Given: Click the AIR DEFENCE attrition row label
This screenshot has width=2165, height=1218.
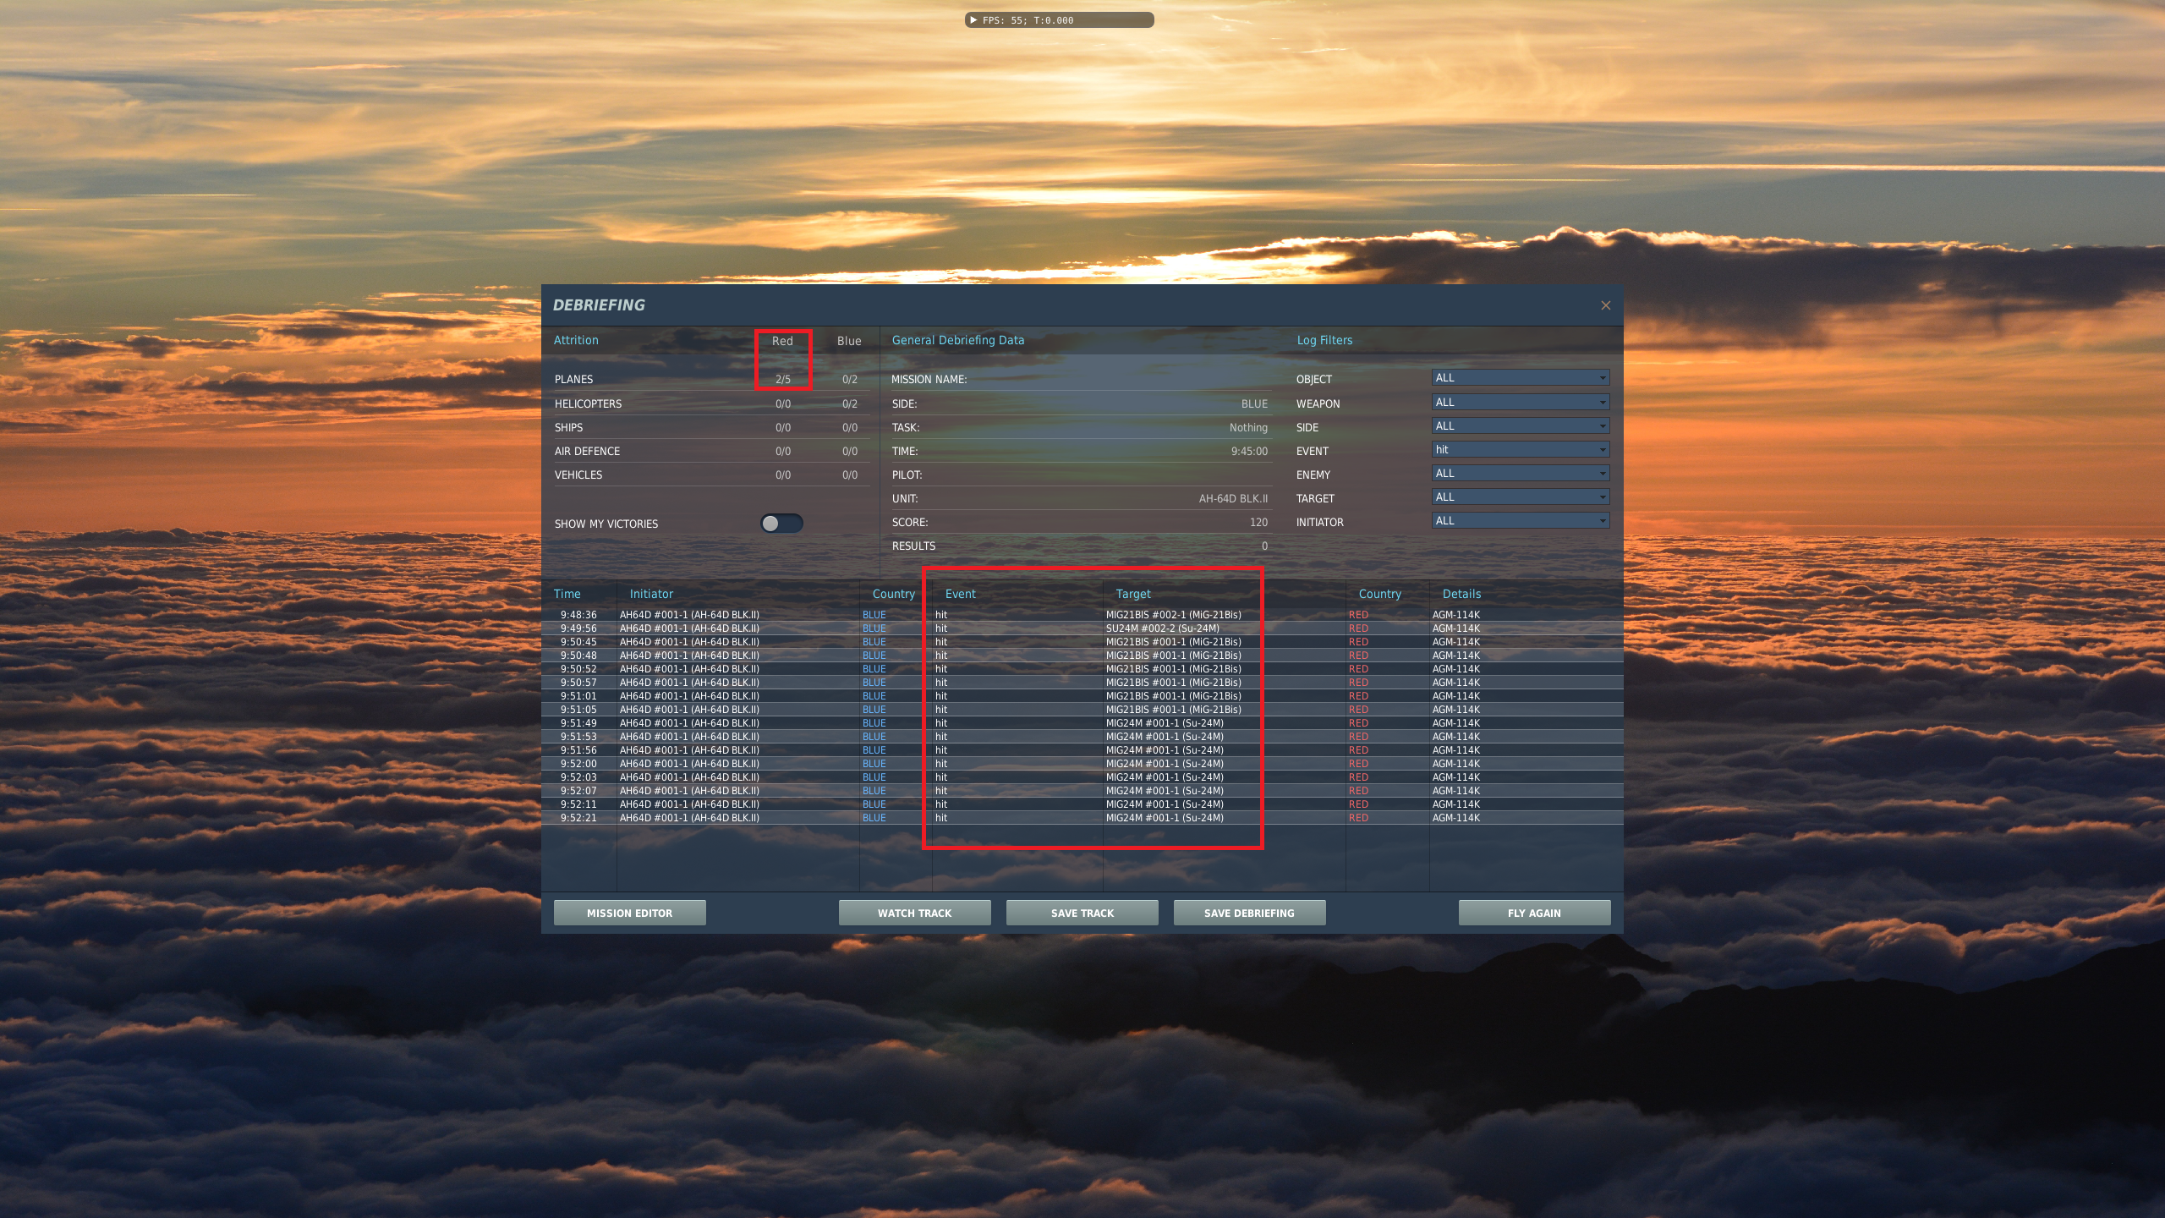Looking at the screenshot, I should 587,452.
